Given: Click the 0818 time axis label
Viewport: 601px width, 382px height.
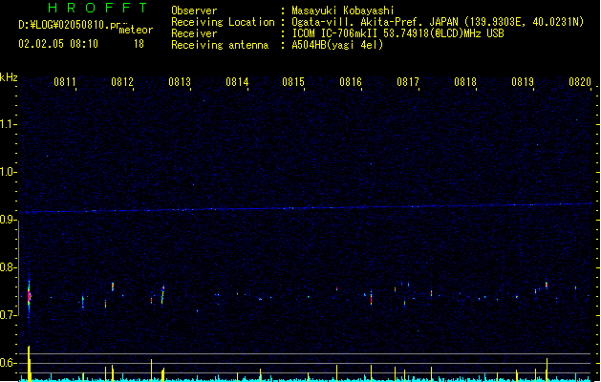Looking at the screenshot, I should coord(465,82).
